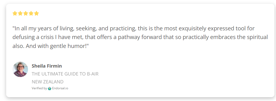Click the NEW ZEALAND location label
Screen dimensions: 276x101
click(47, 82)
